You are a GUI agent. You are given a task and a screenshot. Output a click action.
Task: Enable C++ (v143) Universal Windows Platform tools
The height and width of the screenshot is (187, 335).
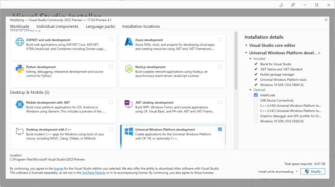(256, 105)
